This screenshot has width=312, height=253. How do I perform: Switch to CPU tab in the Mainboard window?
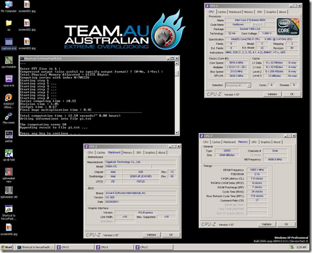point(90,153)
